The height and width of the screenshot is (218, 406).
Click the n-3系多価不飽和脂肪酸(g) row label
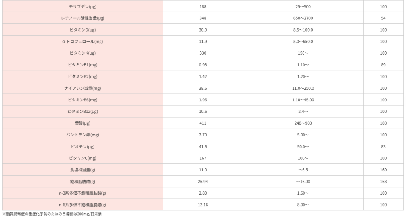(x=82, y=193)
